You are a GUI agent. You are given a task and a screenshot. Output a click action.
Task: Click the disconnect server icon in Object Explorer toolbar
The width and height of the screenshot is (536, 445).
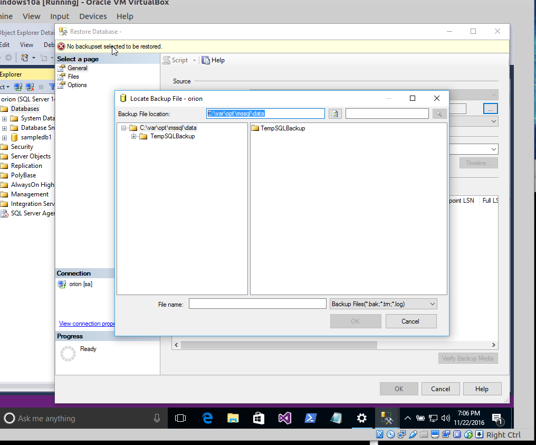click(30, 87)
